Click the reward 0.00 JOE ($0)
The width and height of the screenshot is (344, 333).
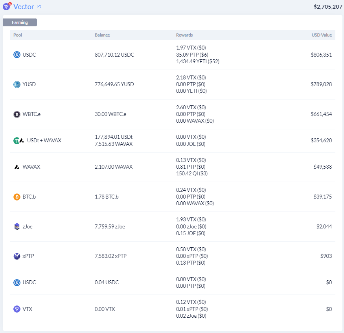(x=190, y=144)
